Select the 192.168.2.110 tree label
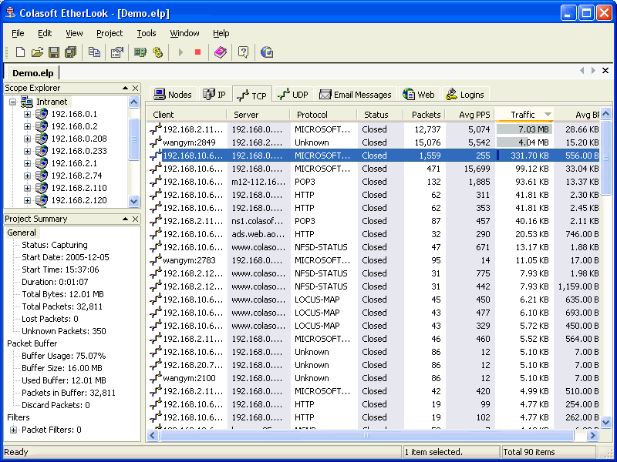The width and height of the screenshot is (617, 462). pyautogui.click(x=79, y=188)
